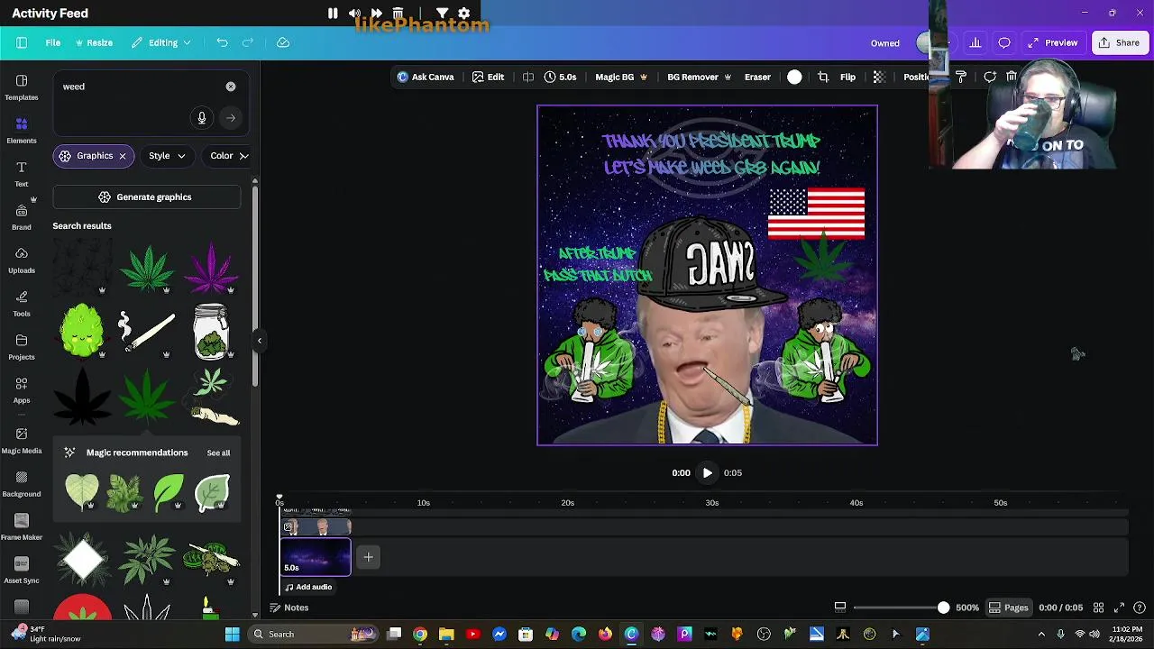1154x649 pixels.
Task: Toggle the Notes panel
Action: [x=289, y=608]
